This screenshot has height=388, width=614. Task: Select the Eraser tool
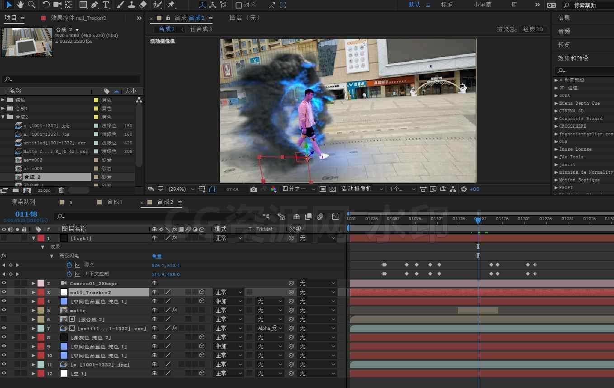(143, 5)
